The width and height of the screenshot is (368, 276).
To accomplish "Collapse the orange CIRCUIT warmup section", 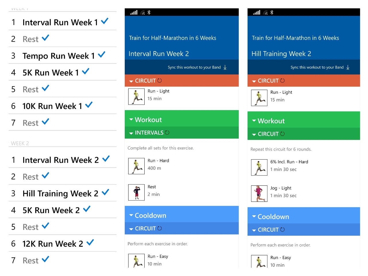I will click(131, 81).
